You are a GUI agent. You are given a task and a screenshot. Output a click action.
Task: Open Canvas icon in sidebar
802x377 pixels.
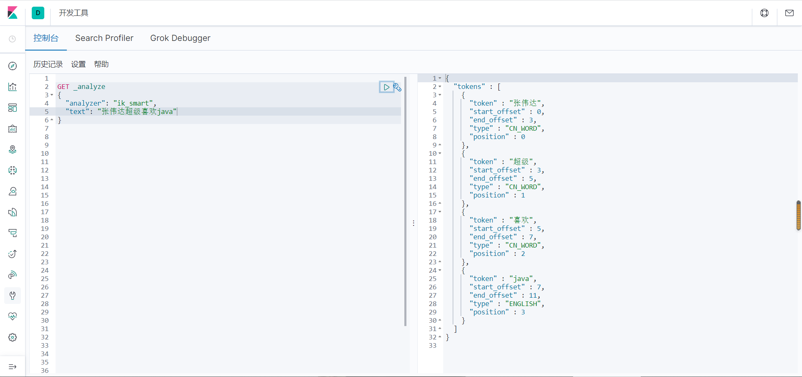coord(13,129)
